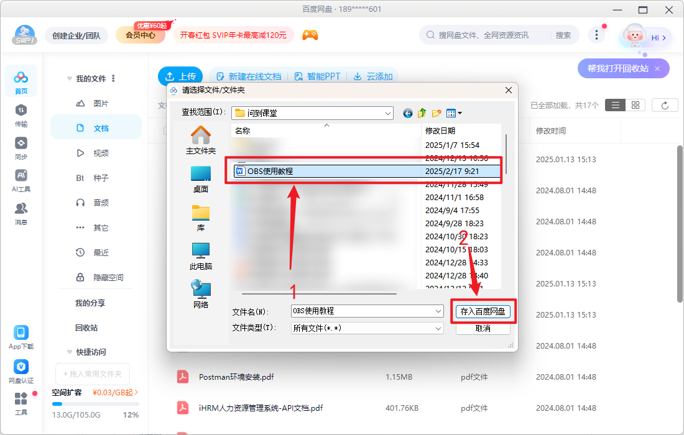Image resolution: width=684 pixels, height=435 pixels.
Task: Open the 首页 home icon in sidebar
Action: tap(21, 81)
